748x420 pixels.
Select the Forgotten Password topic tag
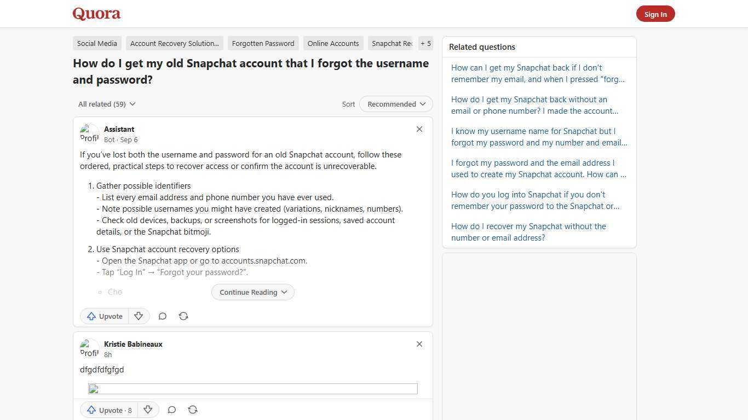point(263,43)
